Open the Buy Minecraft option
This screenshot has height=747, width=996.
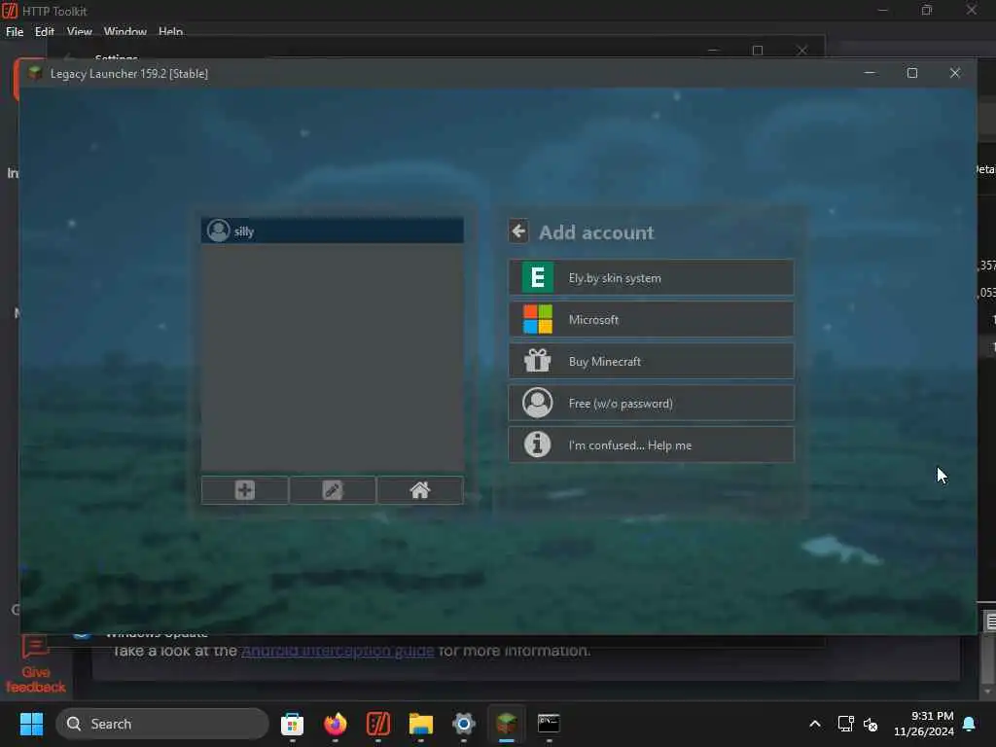pyautogui.click(x=651, y=362)
